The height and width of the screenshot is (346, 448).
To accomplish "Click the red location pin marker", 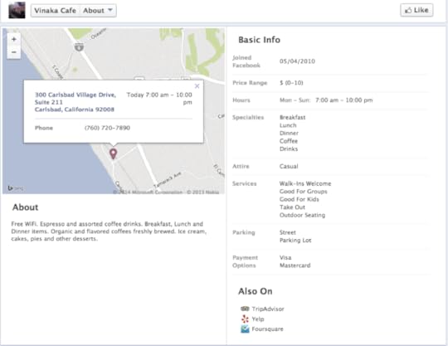I will coord(114,154).
